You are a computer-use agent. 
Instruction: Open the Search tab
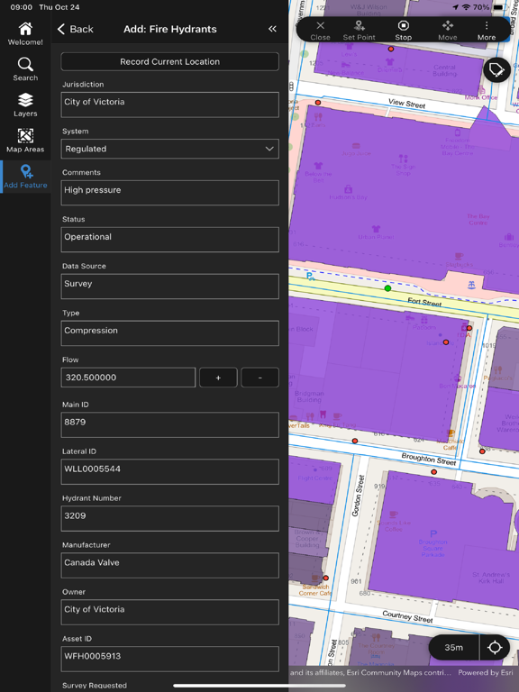coord(25,69)
